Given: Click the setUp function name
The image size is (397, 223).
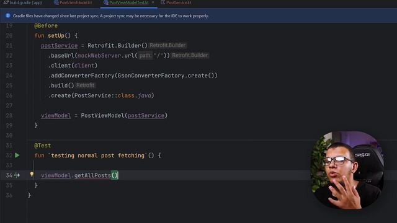Looking at the screenshot, I should click(56, 36).
